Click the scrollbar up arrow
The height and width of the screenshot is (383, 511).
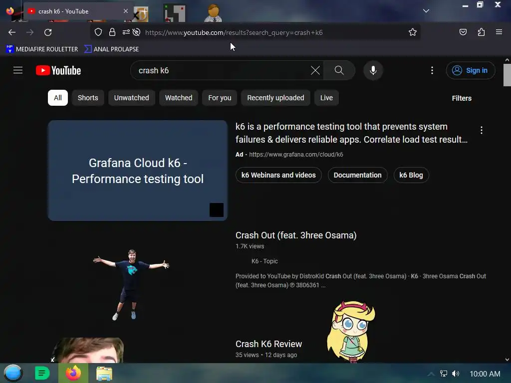point(507,60)
